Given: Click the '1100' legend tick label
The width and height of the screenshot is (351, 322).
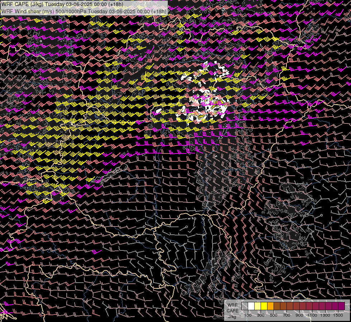Looking at the screenshot, I should click(312, 315).
